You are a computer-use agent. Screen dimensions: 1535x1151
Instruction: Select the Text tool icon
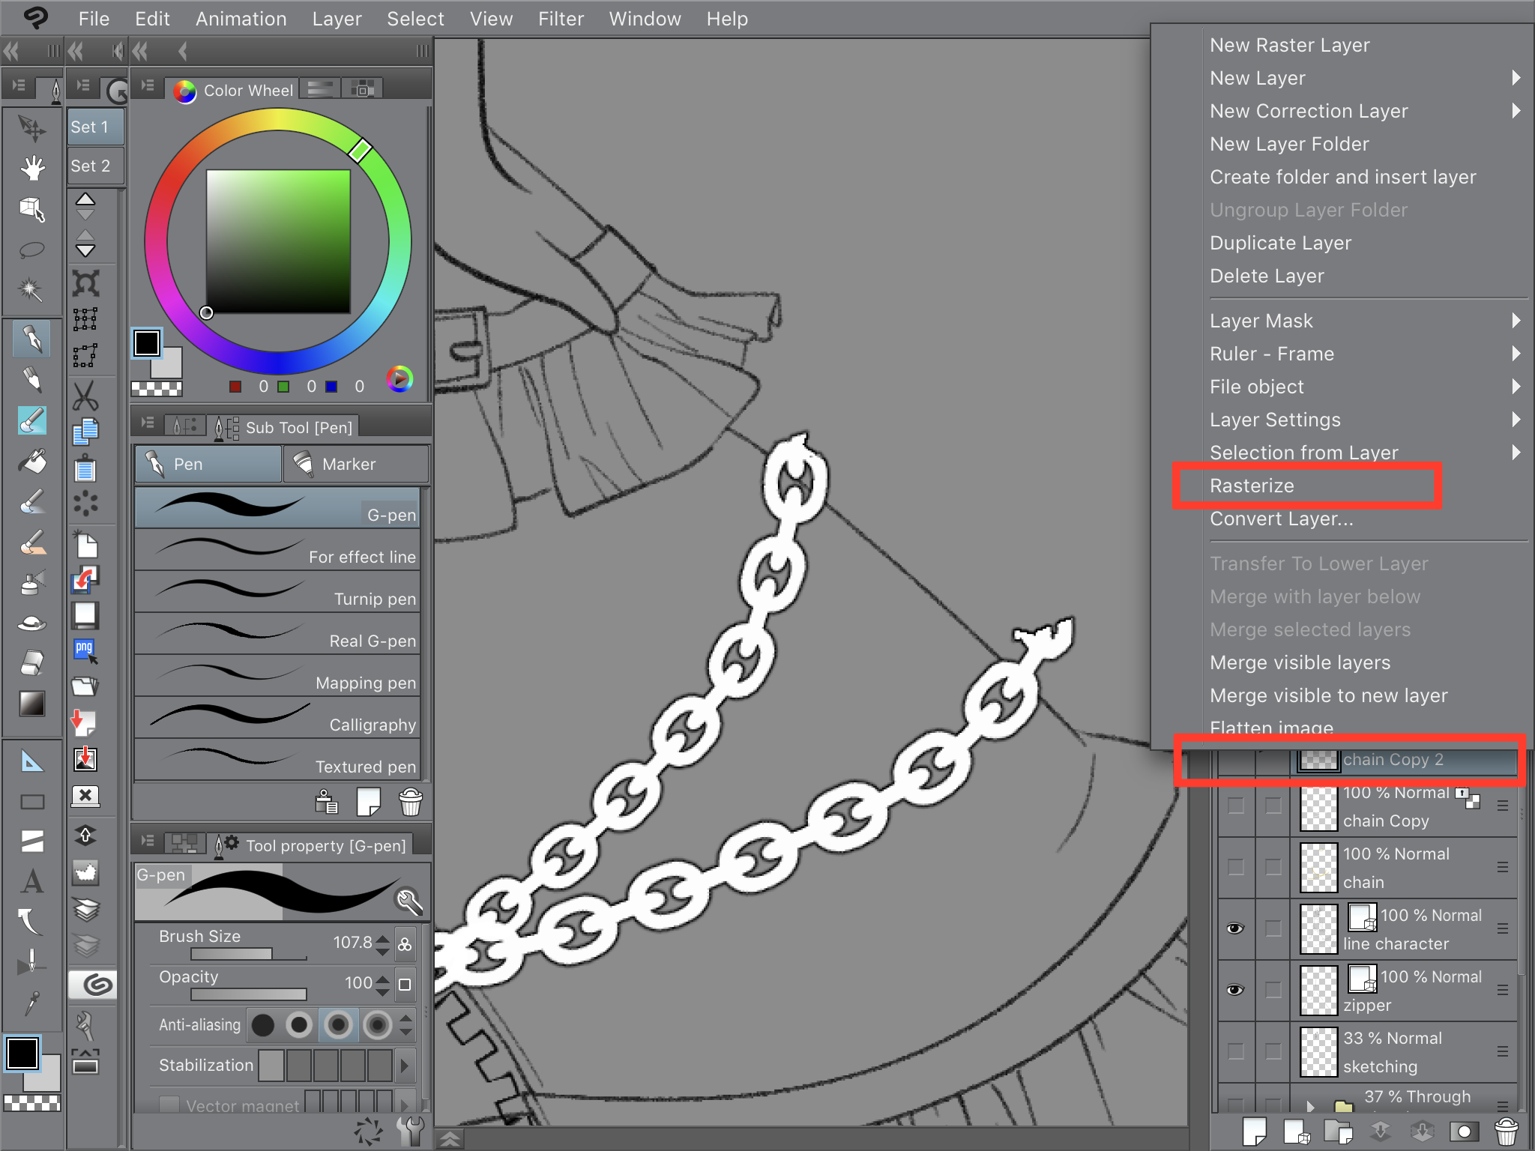pyautogui.click(x=31, y=882)
